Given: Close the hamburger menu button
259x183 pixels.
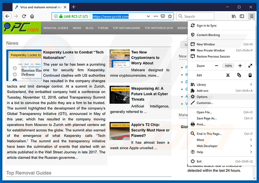Looking at the screenshot, I should click(x=251, y=16).
